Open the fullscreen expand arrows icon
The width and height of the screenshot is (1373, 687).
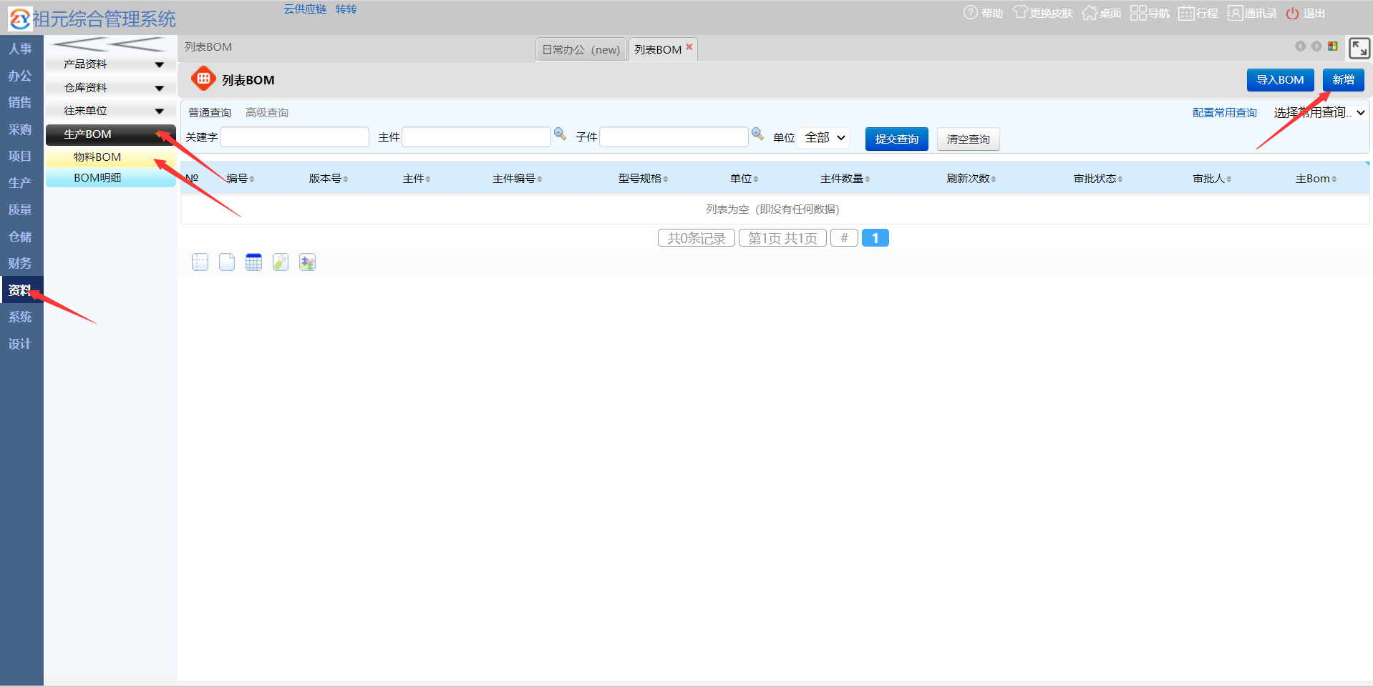1359,48
